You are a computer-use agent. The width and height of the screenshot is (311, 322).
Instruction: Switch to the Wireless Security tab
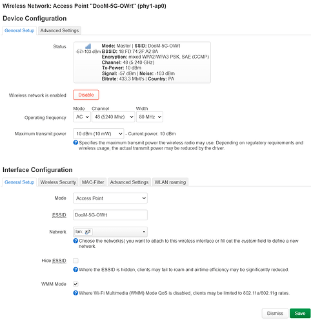[x=58, y=182]
